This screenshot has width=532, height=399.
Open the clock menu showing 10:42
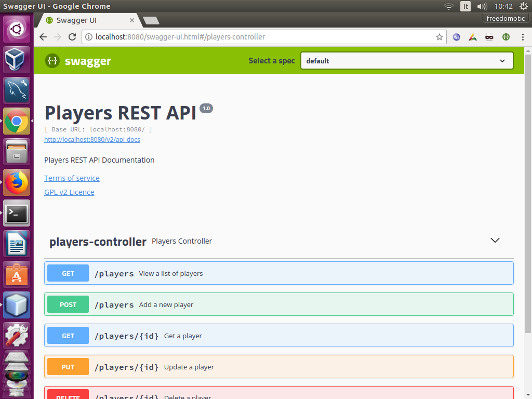(x=503, y=6)
